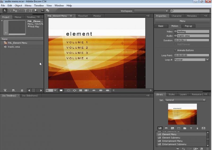Open the Timeline menu
The image size is (212, 150).
point(39,5)
